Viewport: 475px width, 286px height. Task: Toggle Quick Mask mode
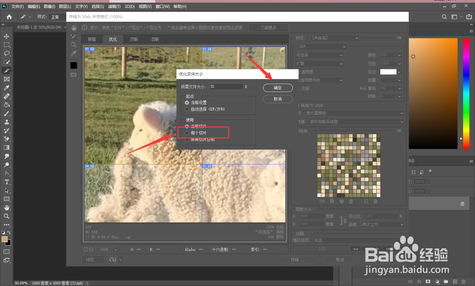pyautogui.click(x=7, y=251)
